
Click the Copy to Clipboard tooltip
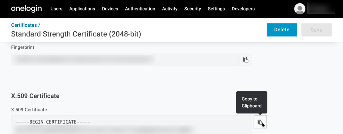click(252, 102)
